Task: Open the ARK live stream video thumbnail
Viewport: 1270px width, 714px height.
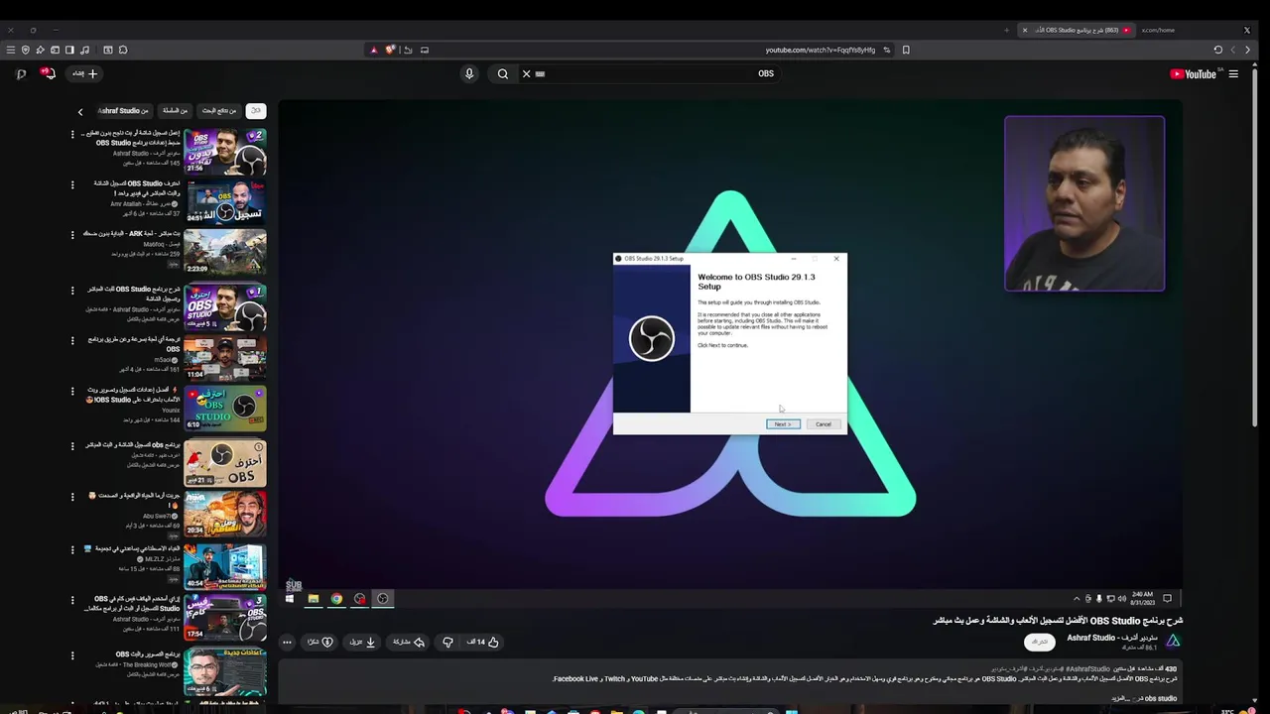Action: (225, 253)
